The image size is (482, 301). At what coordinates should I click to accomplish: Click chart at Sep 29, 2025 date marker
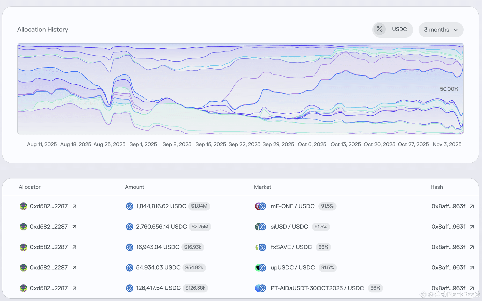(x=278, y=144)
